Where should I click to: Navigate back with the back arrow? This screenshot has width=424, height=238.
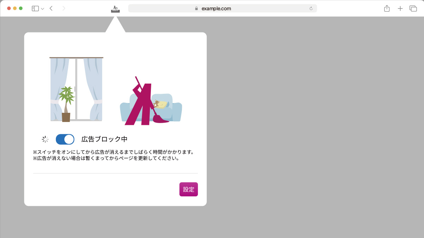click(51, 8)
